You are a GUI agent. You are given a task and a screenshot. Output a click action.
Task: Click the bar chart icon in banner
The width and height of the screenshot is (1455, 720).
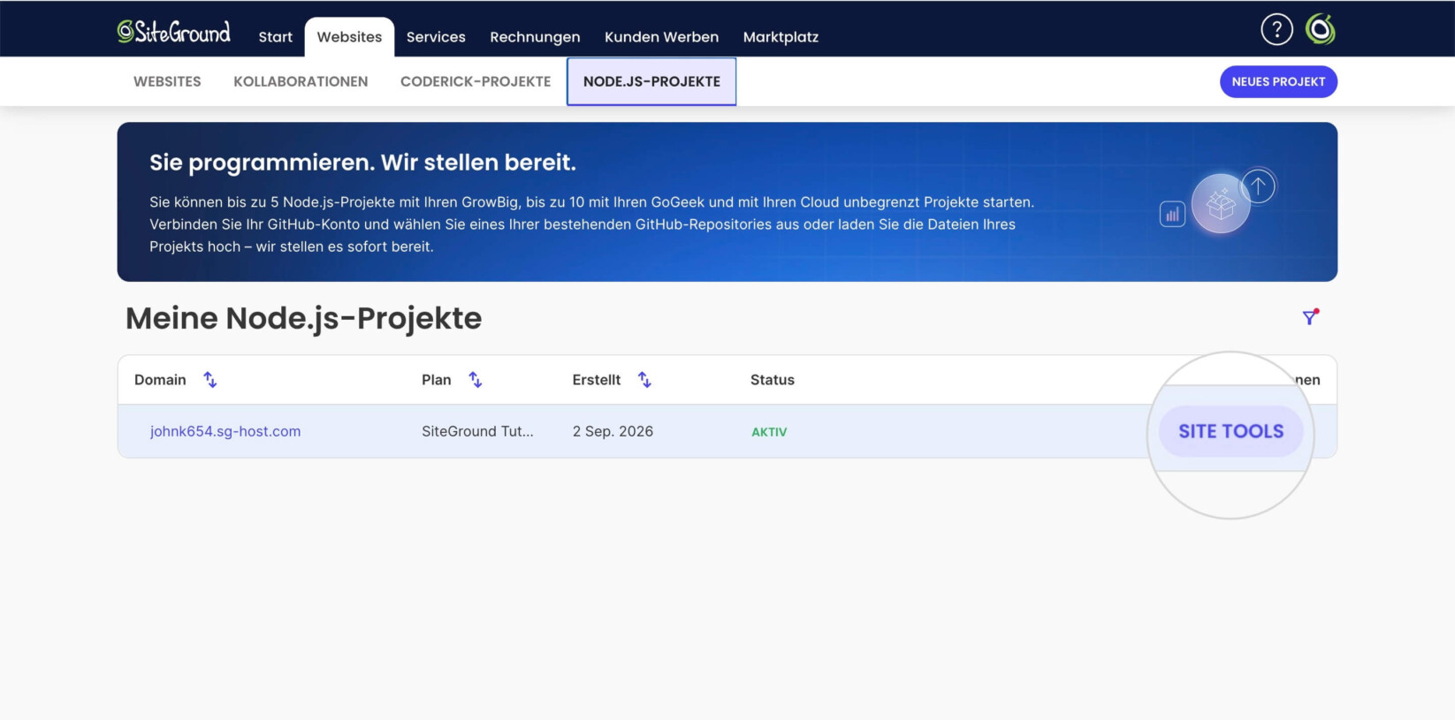click(x=1172, y=214)
